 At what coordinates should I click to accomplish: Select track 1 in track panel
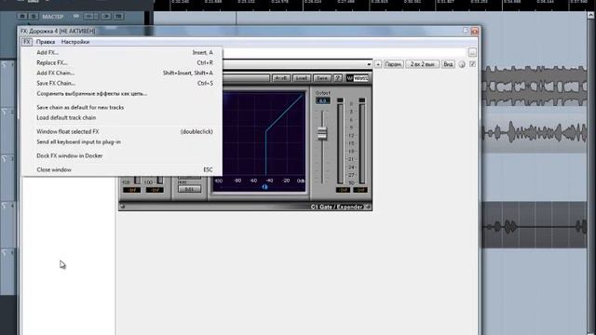coord(8,84)
